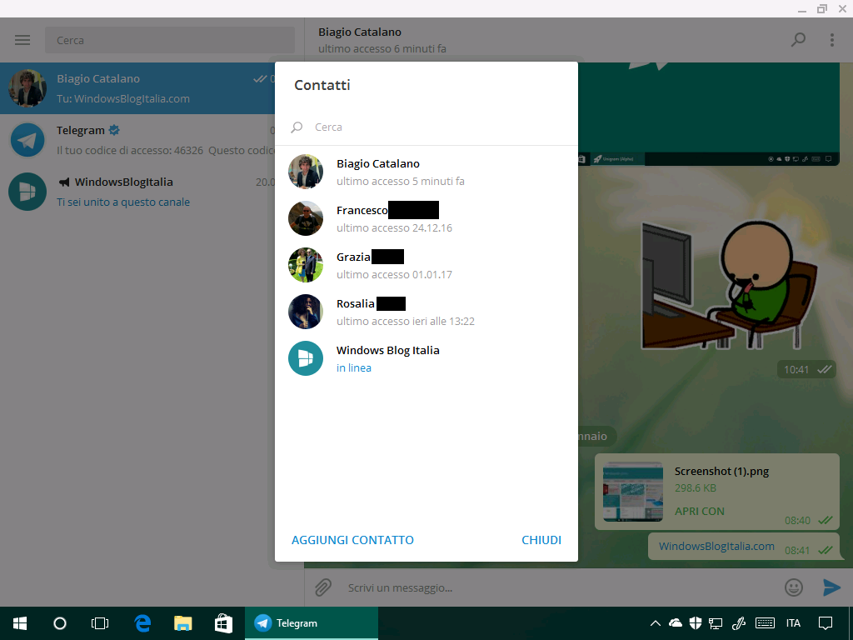Click the Telegram logo avatar in chat list
The height and width of the screenshot is (640, 853).
pos(27,140)
